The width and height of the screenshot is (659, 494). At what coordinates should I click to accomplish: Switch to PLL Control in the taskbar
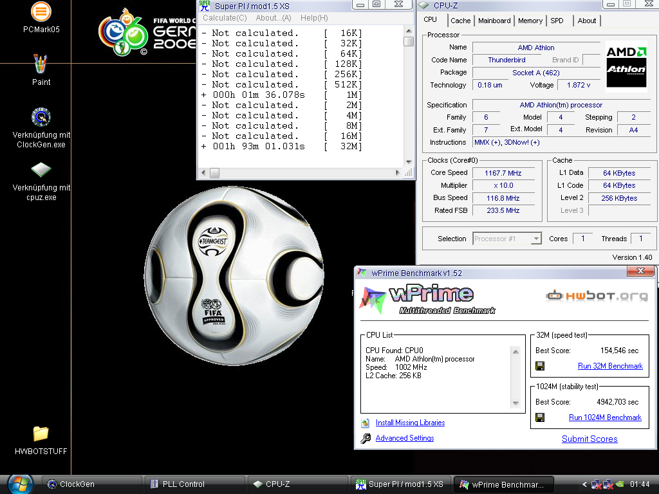point(194,484)
